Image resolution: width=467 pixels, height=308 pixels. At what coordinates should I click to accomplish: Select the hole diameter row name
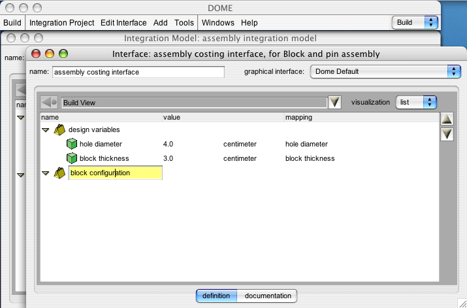coord(101,144)
